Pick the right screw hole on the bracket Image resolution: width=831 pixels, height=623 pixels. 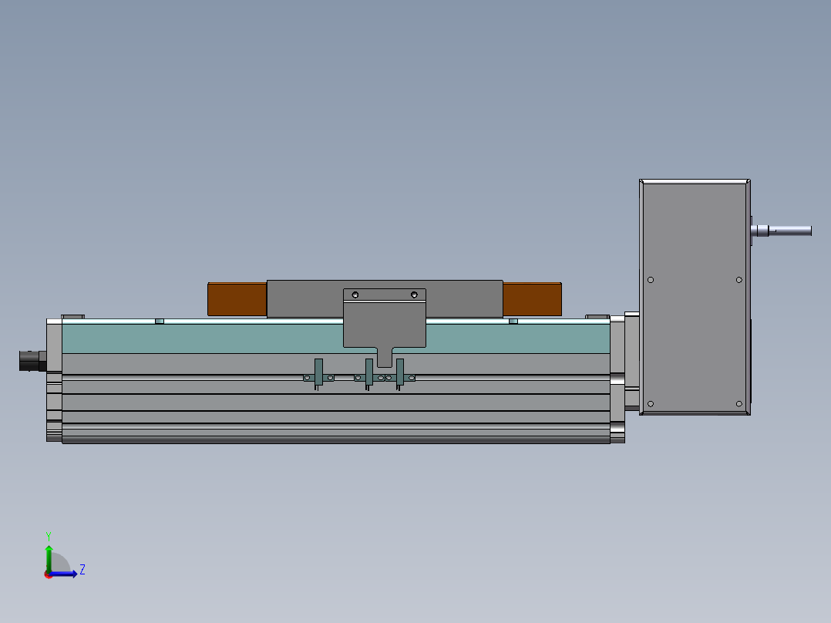point(414,295)
